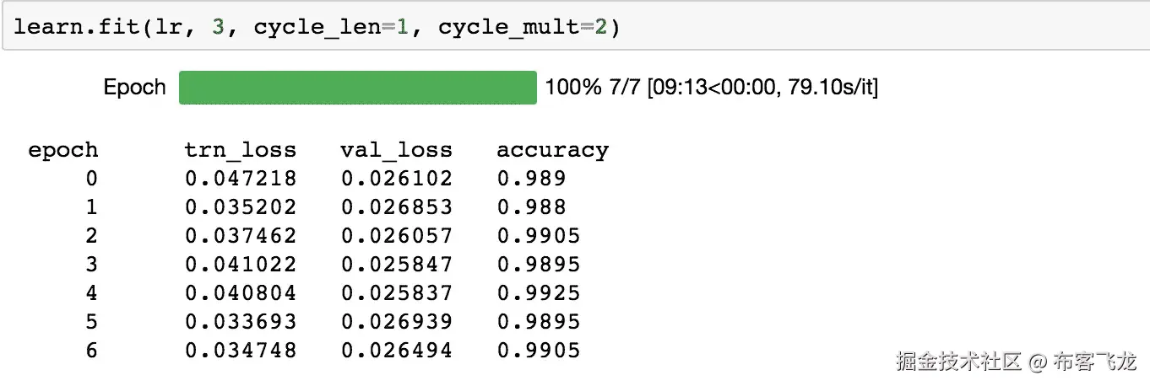The width and height of the screenshot is (1150, 386).
Task: Click the val_loss value 0.025837
Action: [x=397, y=293]
